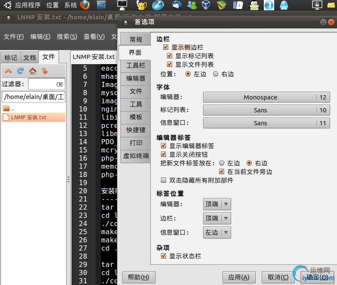Viewport: 337px width, 285px height.
Task: Launch VirtualBox cube icon
Action: (206, 5)
